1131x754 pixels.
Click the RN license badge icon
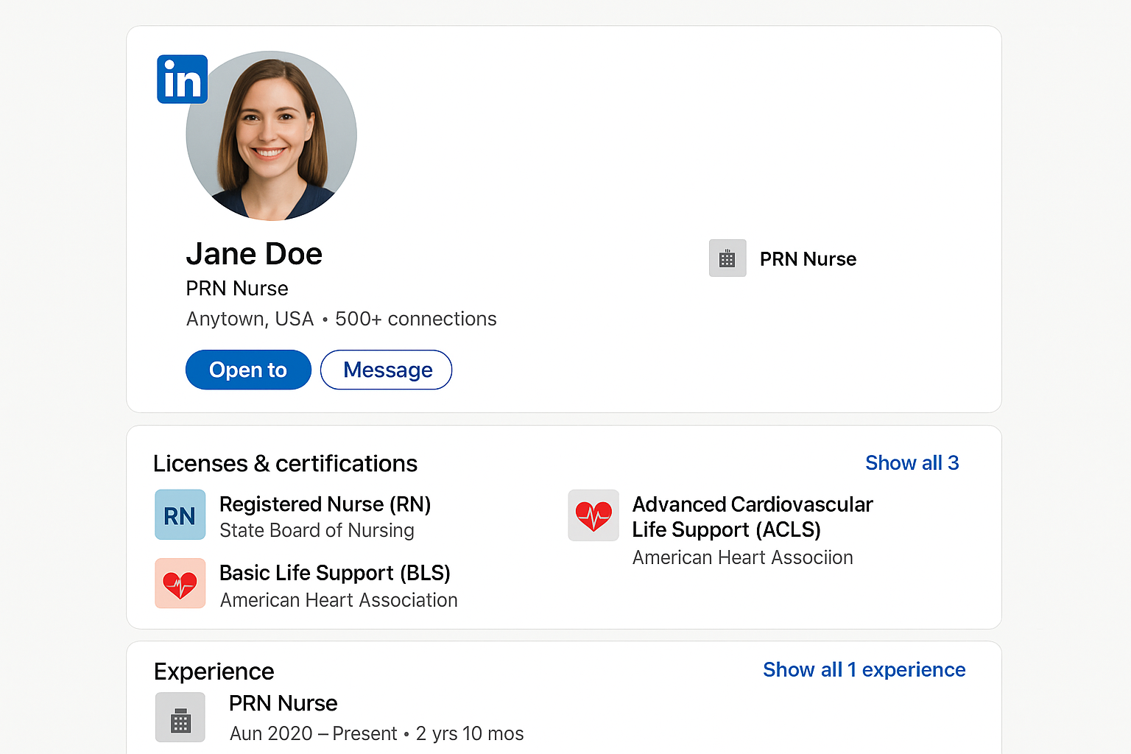coord(180,515)
